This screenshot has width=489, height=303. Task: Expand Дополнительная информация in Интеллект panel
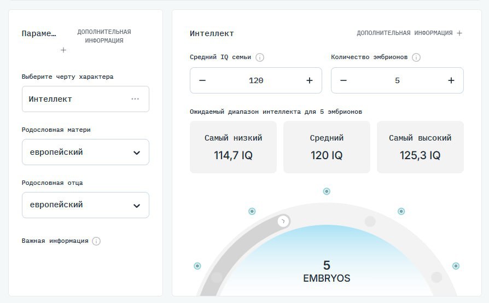[x=459, y=33]
